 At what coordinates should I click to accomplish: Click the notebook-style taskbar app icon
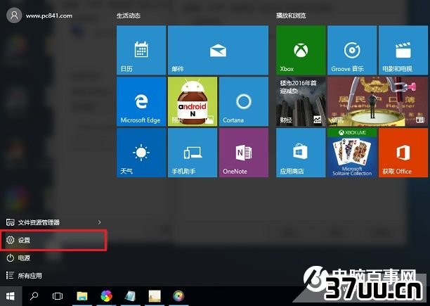pyautogui.click(x=130, y=296)
